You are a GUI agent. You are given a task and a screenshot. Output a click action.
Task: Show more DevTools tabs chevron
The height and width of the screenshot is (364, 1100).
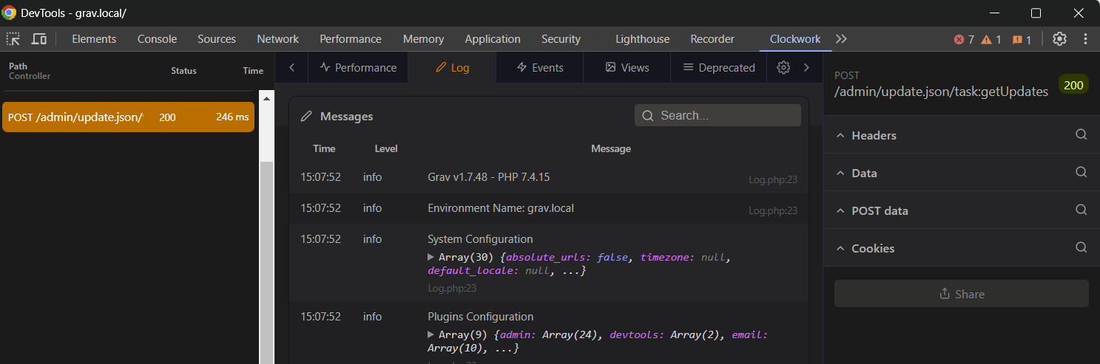[x=841, y=39]
